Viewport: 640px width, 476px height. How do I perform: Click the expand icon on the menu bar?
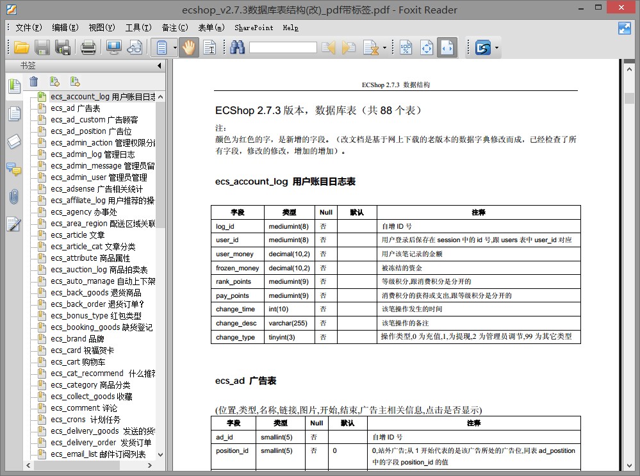coord(625,28)
